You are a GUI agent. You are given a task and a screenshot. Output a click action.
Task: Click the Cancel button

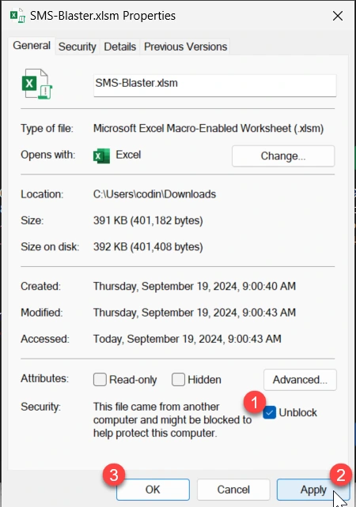tap(233, 490)
